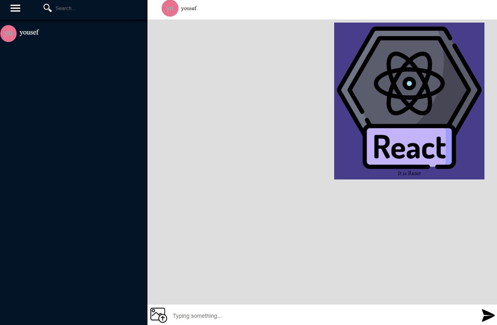Click yousef's avatar in chat header

coord(170,8)
